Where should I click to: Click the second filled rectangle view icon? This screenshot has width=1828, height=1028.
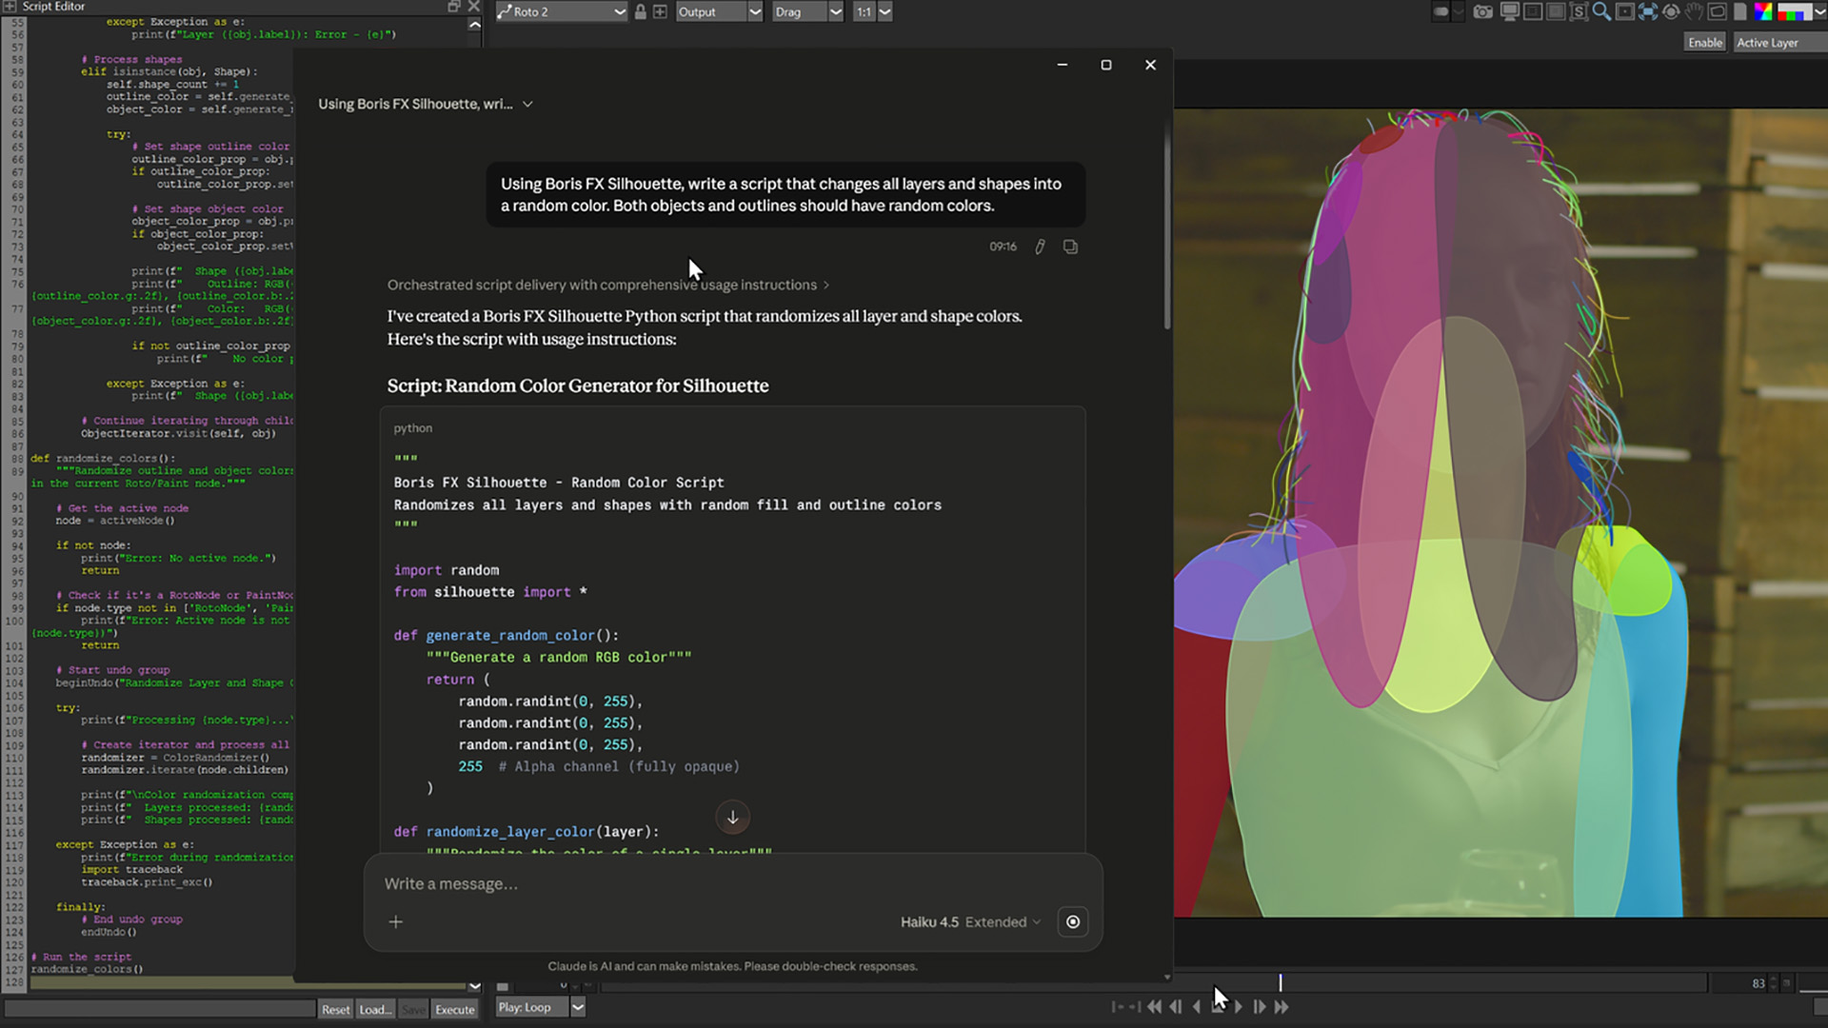coord(1556,12)
